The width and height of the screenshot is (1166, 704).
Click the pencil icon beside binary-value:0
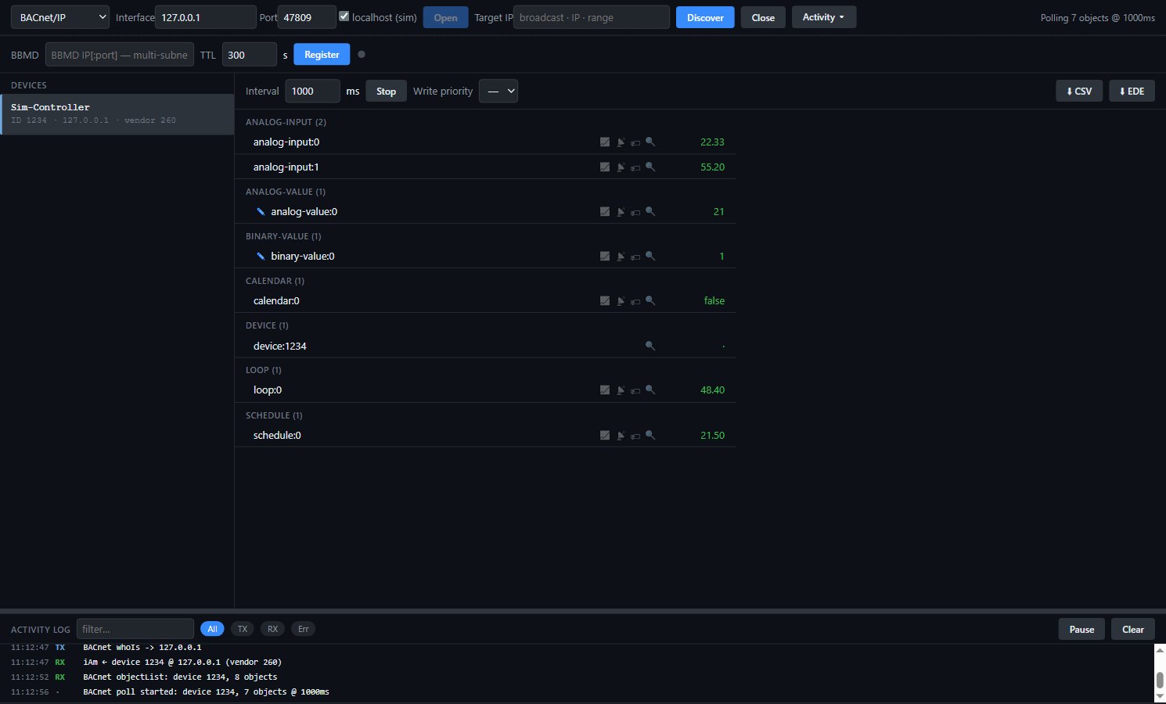(x=261, y=257)
